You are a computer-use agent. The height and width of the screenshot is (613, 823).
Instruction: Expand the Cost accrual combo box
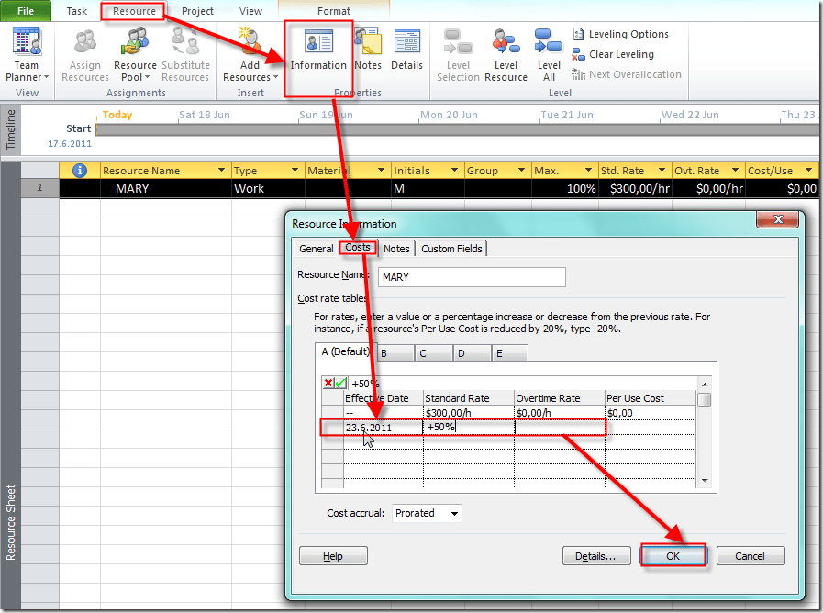point(454,514)
